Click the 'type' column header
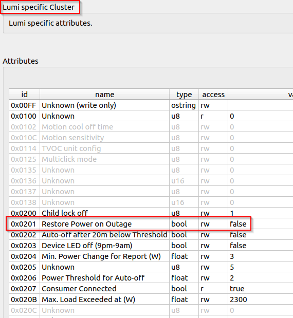This screenshot has height=318, width=293. (x=184, y=95)
